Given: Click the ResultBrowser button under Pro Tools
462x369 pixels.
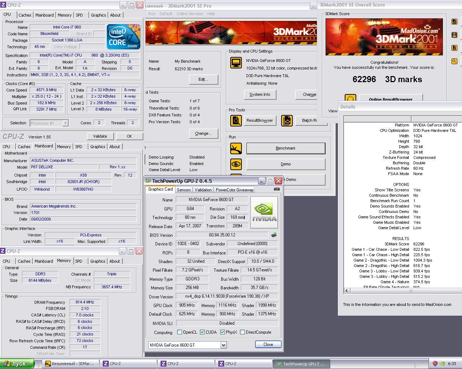Looking at the screenshot, I should coord(260,120).
